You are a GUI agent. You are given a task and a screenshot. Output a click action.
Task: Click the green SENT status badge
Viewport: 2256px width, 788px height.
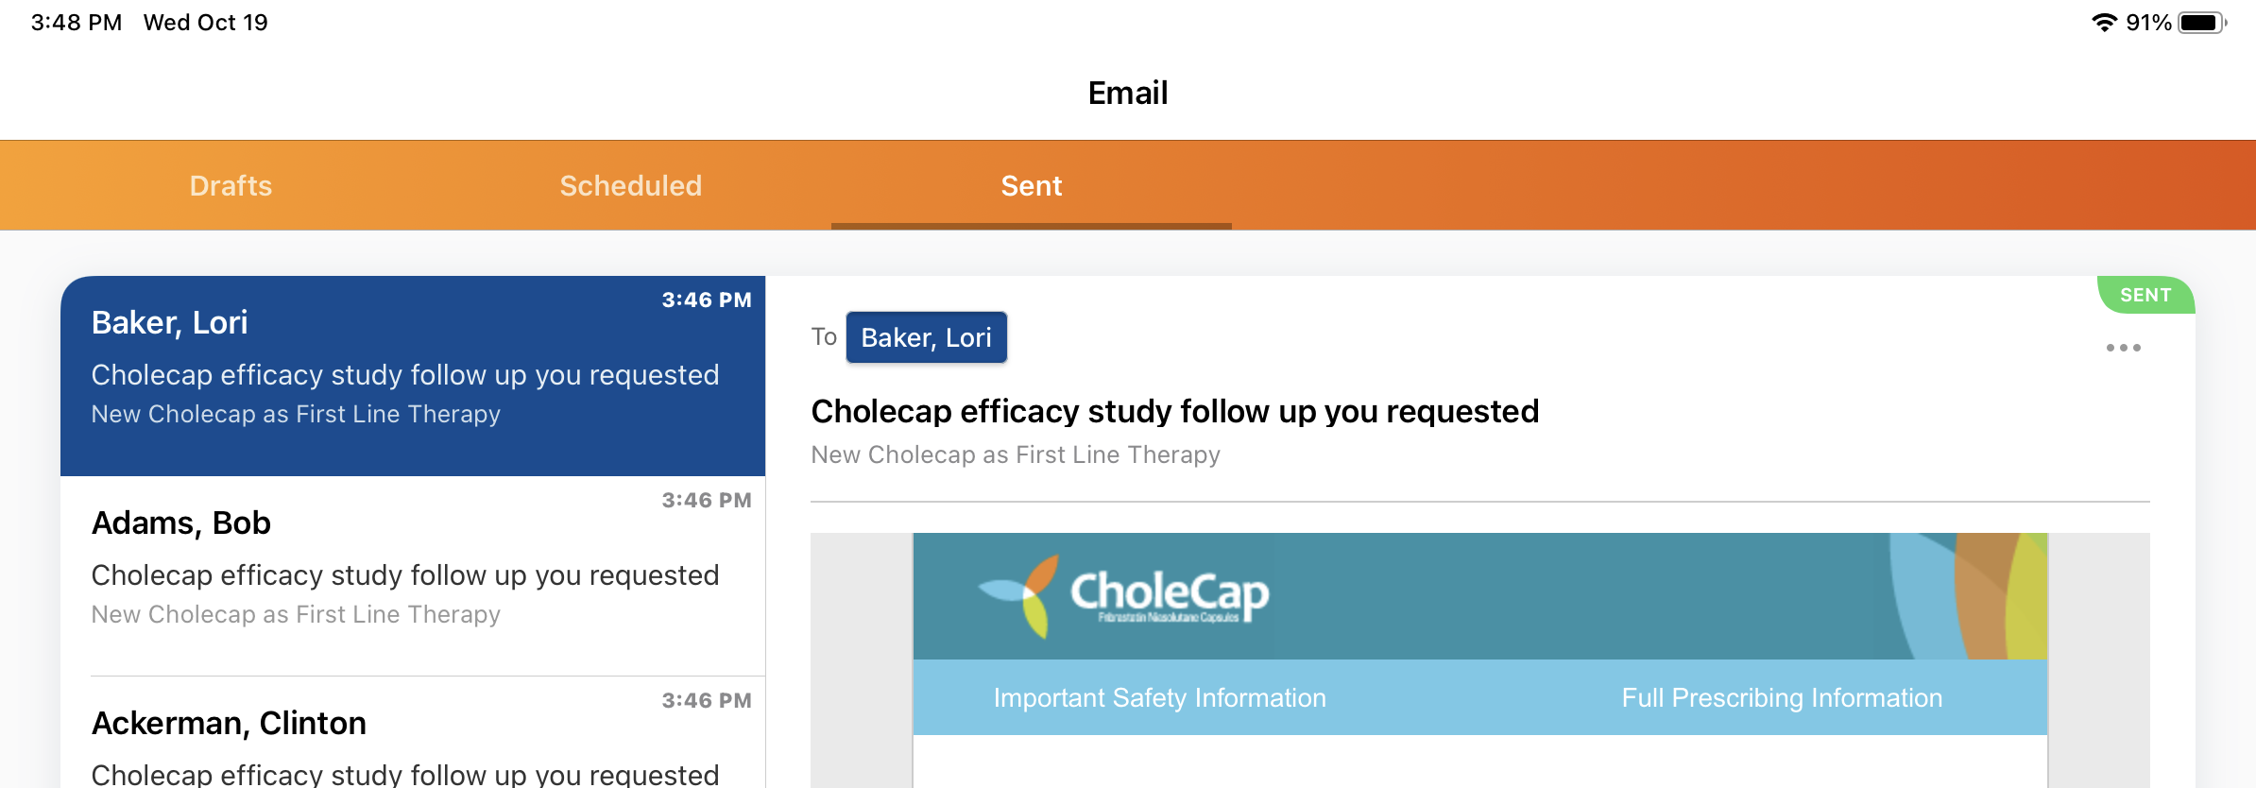[2145, 295]
